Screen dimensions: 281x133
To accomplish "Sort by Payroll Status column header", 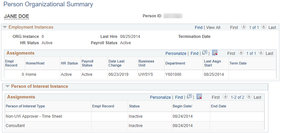I will click(87, 63).
